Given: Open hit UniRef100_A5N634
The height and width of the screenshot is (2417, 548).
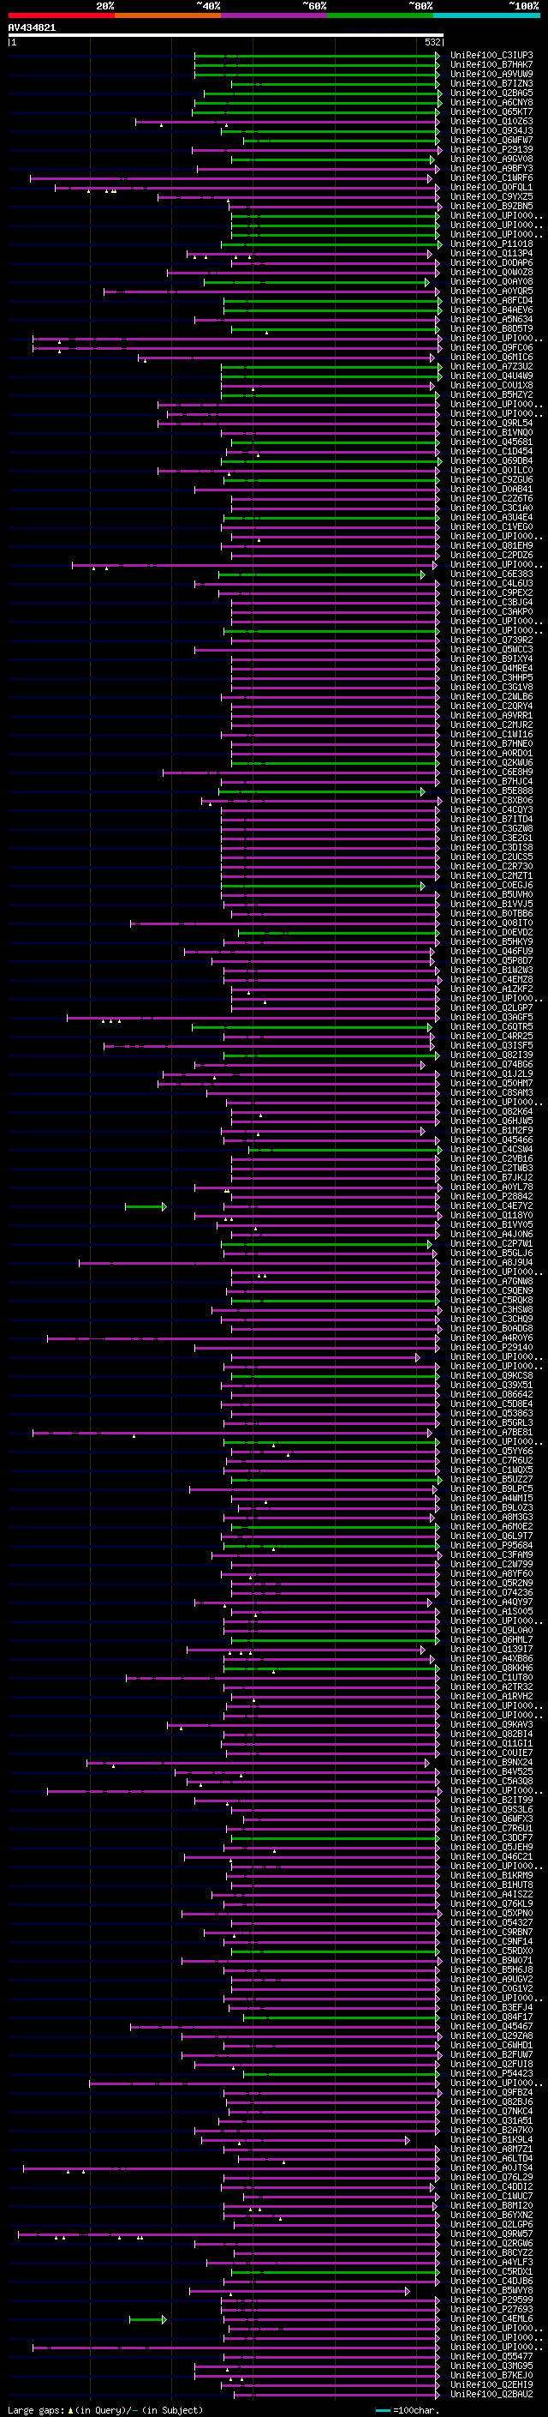Looking at the screenshot, I should point(491,320).
